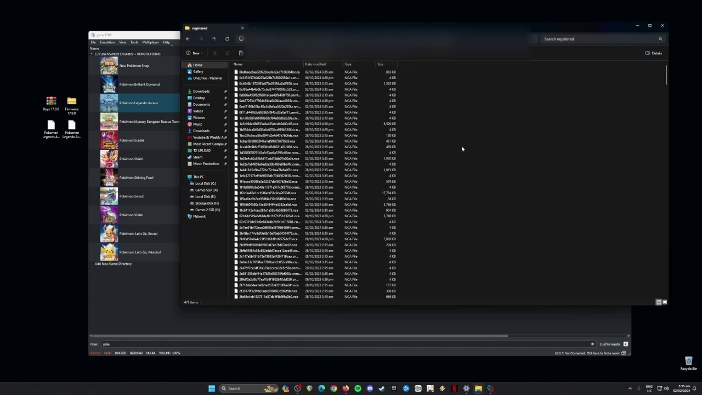Go back in the File Explorer window
This screenshot has width=702, height=395.
tap(188, 39)
